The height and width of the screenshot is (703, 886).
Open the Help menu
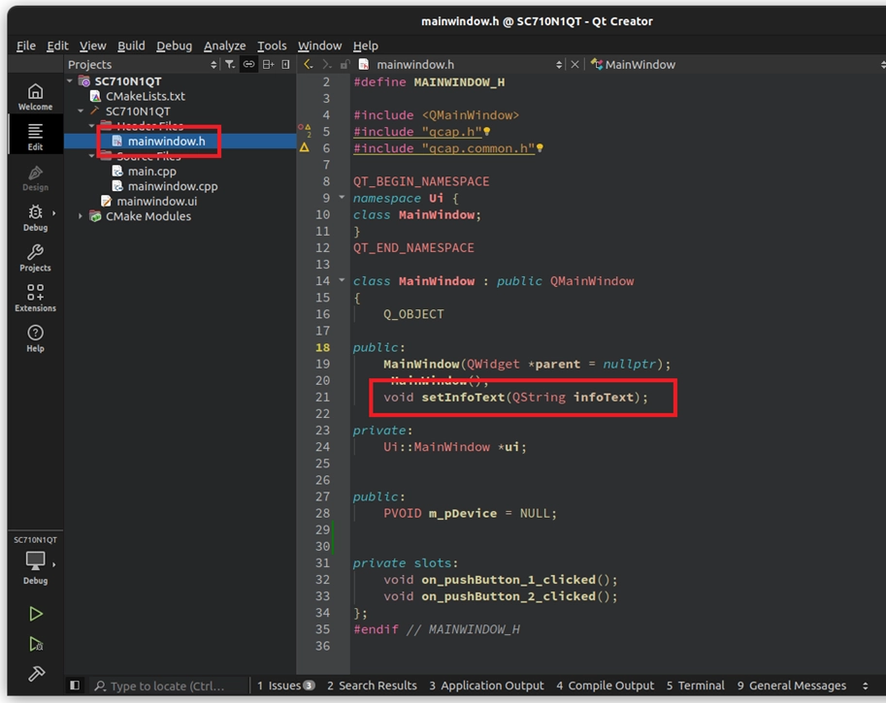366,46
